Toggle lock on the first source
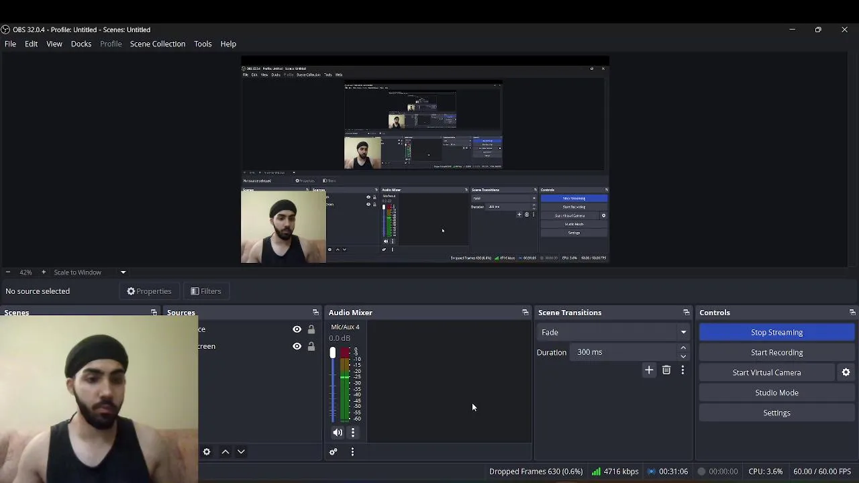 tap(311, 329)
